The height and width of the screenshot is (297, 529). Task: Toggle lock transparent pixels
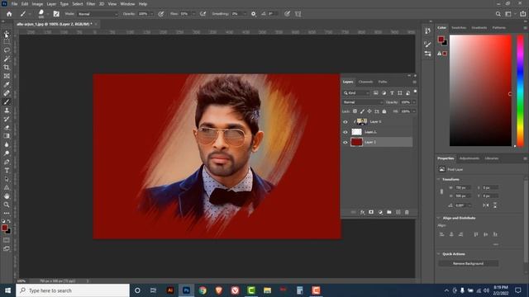pyautogui.click(x=355, y=111)
